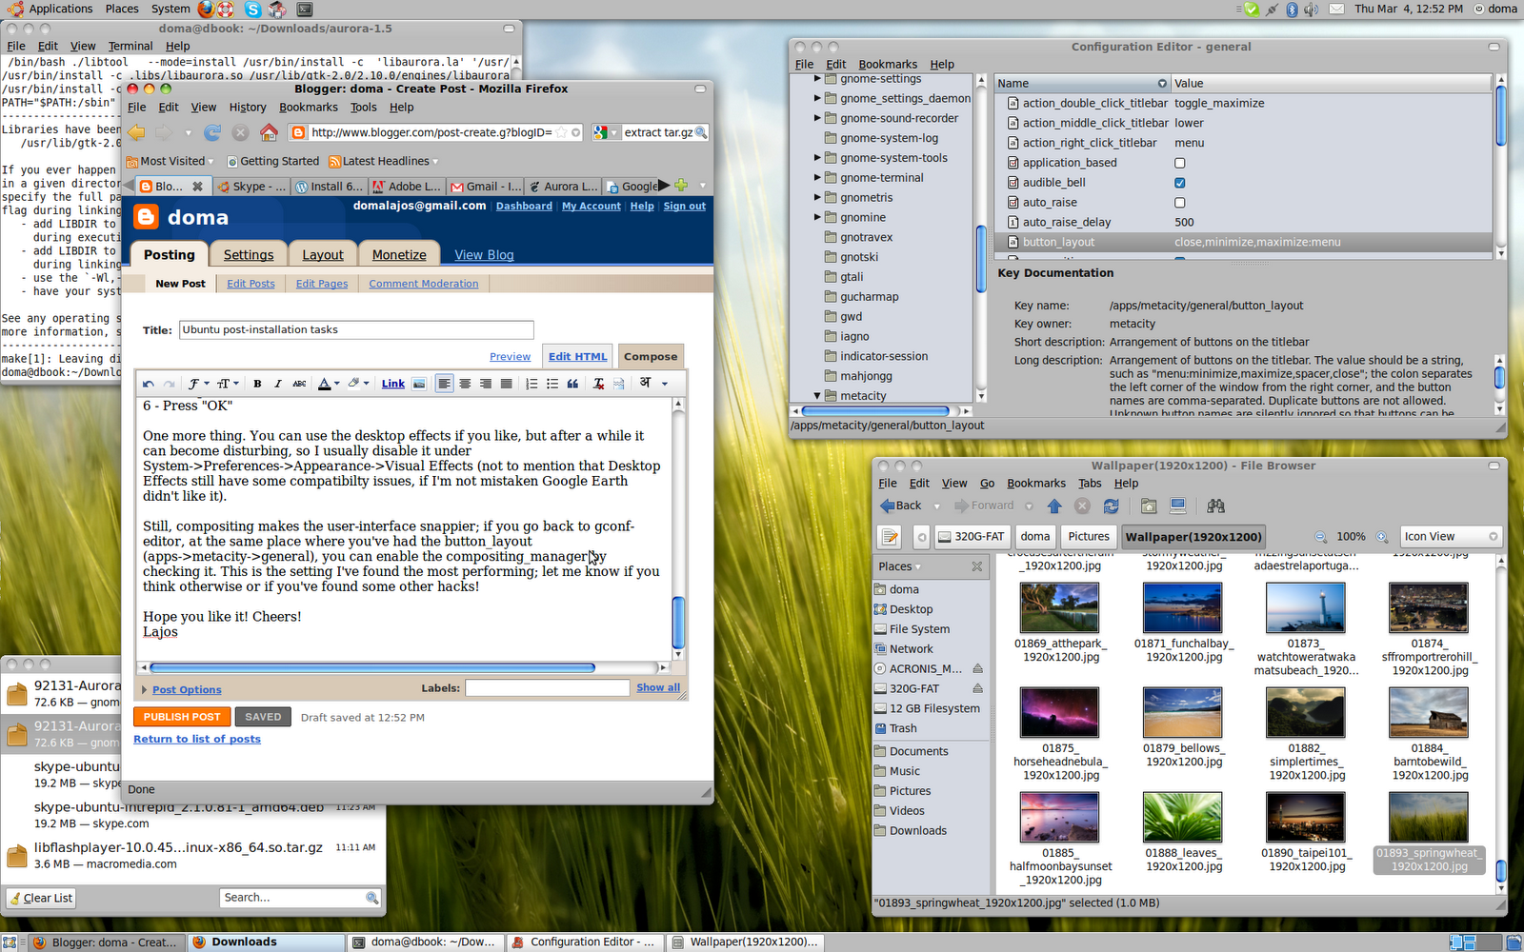Open the volume control in the system tray
This screenshot has width=1524, height=952.
(1311, 10)
